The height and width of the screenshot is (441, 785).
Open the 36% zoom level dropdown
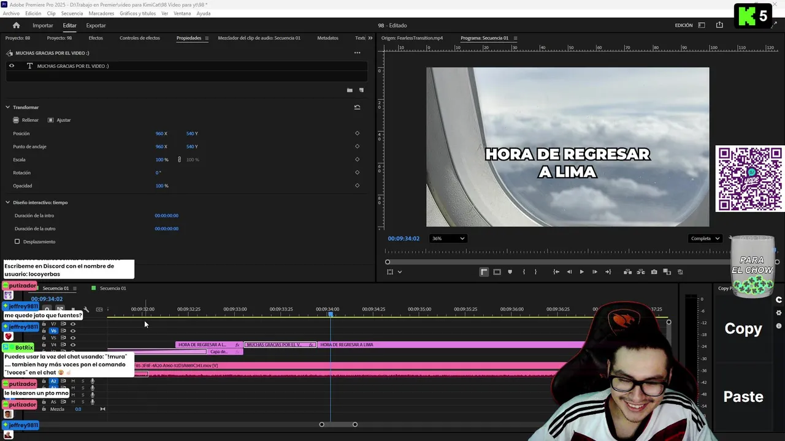[x=448, y=238]
